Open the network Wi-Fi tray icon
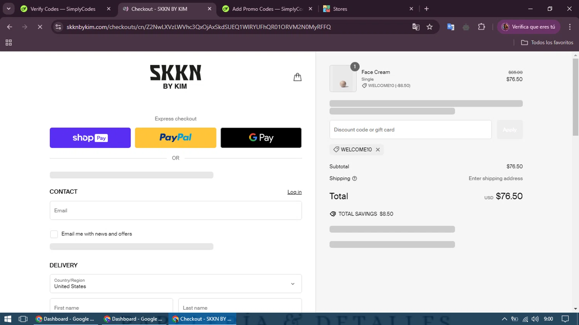This screenshot has height=325, width=579. pyautogui.click(x=525, y=319)
